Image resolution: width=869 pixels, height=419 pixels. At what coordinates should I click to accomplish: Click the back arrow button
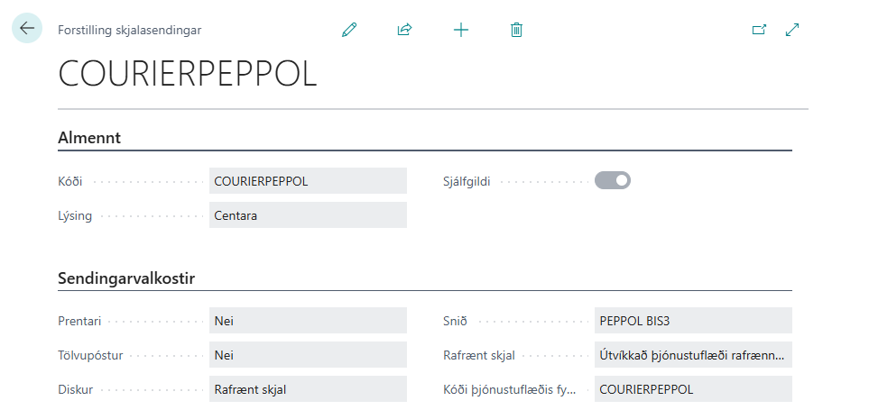[27, 28]
